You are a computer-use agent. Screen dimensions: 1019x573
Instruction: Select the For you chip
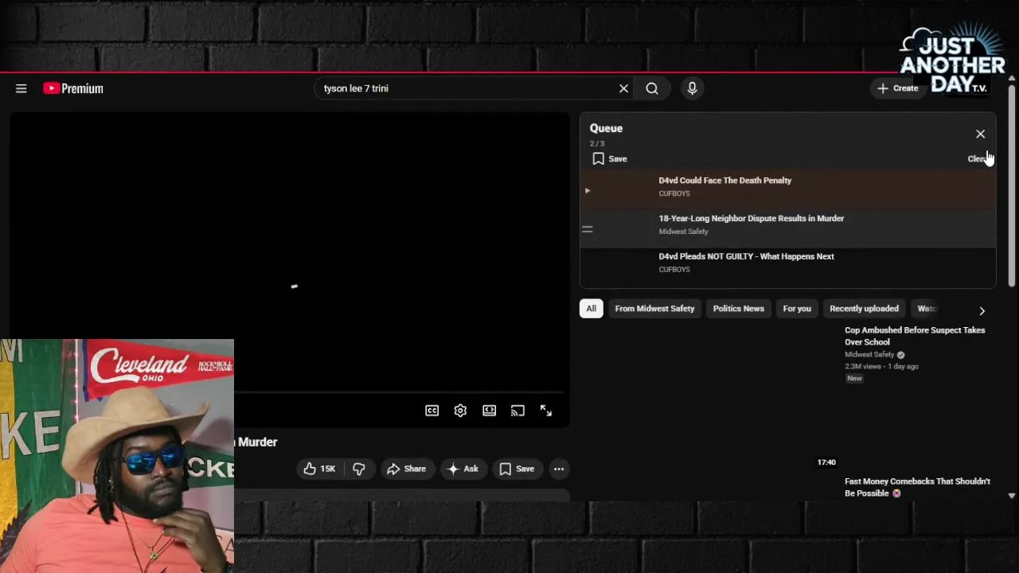(x=796, y=309)
